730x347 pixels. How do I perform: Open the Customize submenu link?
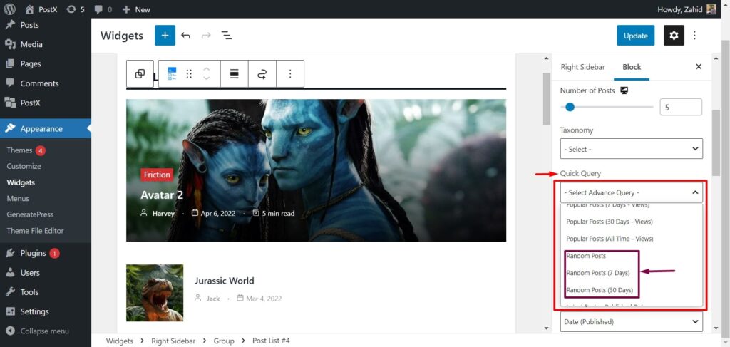[x=24, y=166]
